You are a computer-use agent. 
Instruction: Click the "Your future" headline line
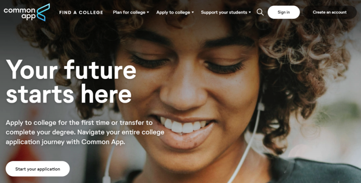71,69
